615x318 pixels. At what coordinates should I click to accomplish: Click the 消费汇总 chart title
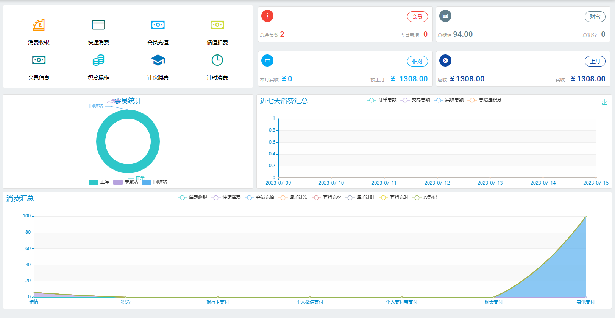point(20,199)
